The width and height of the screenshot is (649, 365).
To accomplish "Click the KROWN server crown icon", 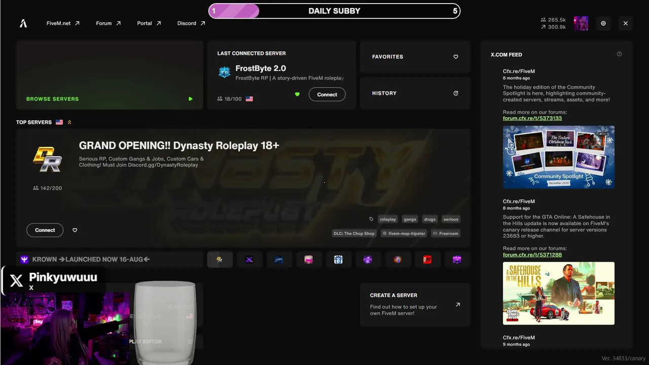I will 24,260.
